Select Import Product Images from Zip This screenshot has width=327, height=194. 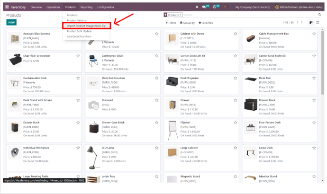click(x=86, y=26)
